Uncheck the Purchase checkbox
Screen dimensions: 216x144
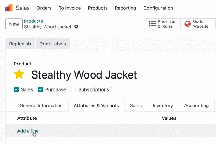(40, 89)
